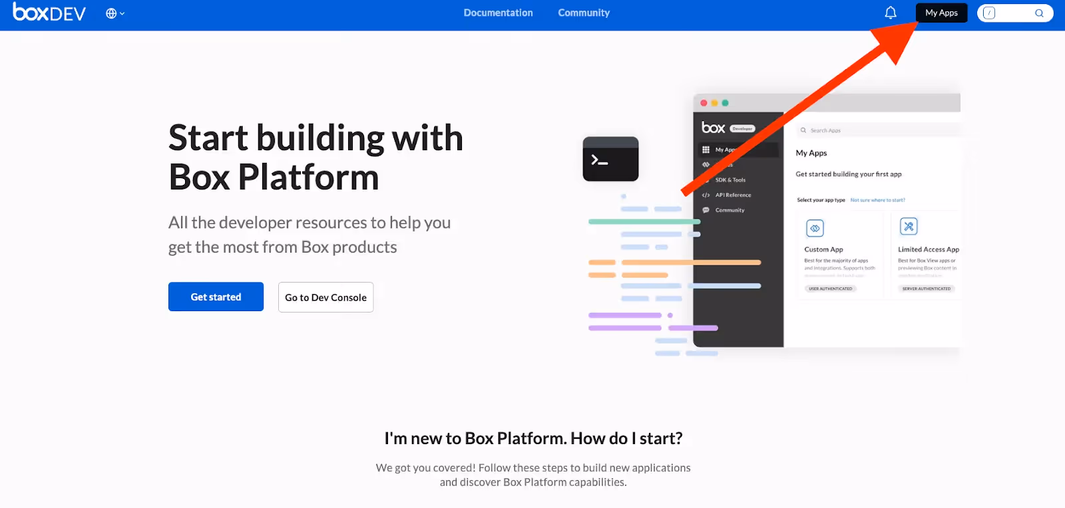Click the blue Get started button
Image resolution: width=1065 pixels, height=508 pixels.
[x=216, y=297]
